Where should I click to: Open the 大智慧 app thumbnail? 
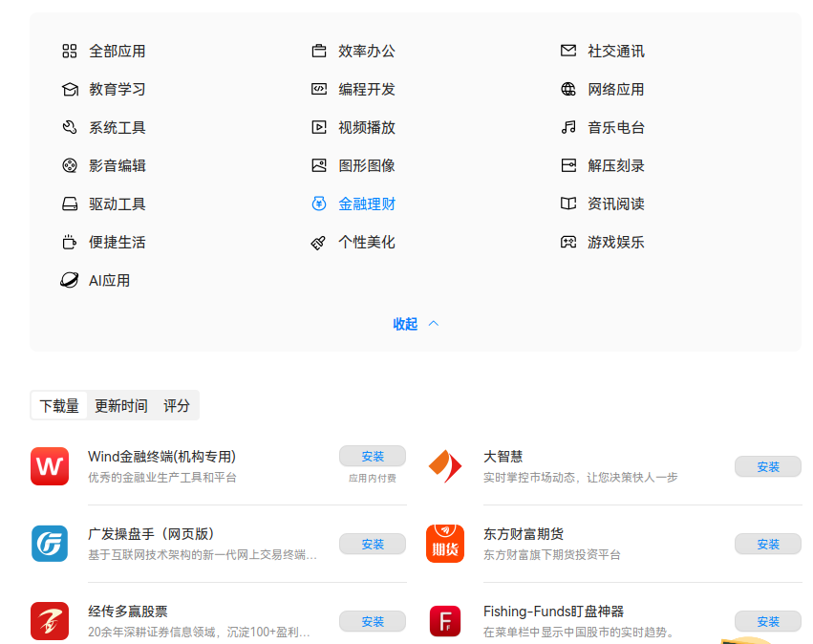pyautogui.click(x=445, y=466)
